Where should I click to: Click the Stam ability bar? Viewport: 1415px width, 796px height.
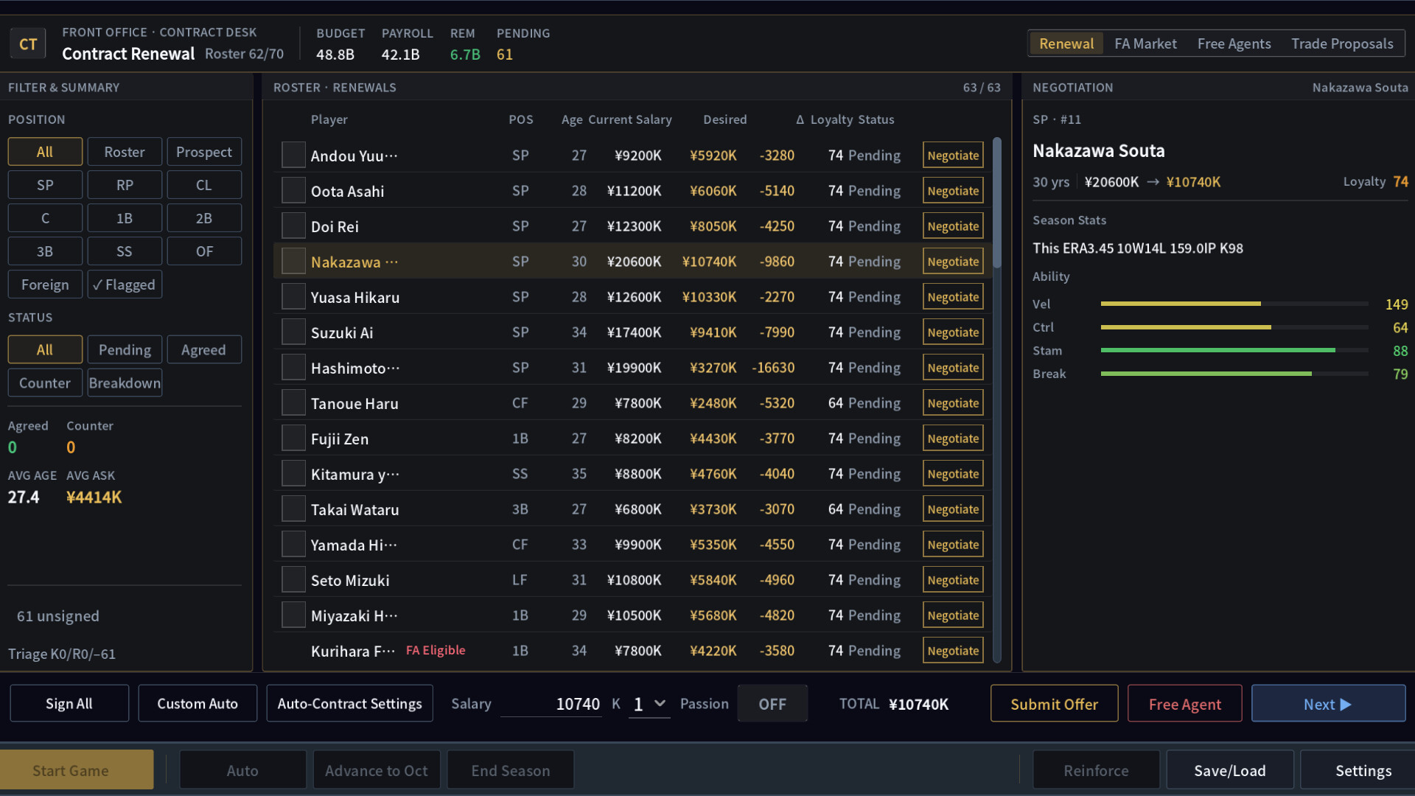tap(1234, 351)
